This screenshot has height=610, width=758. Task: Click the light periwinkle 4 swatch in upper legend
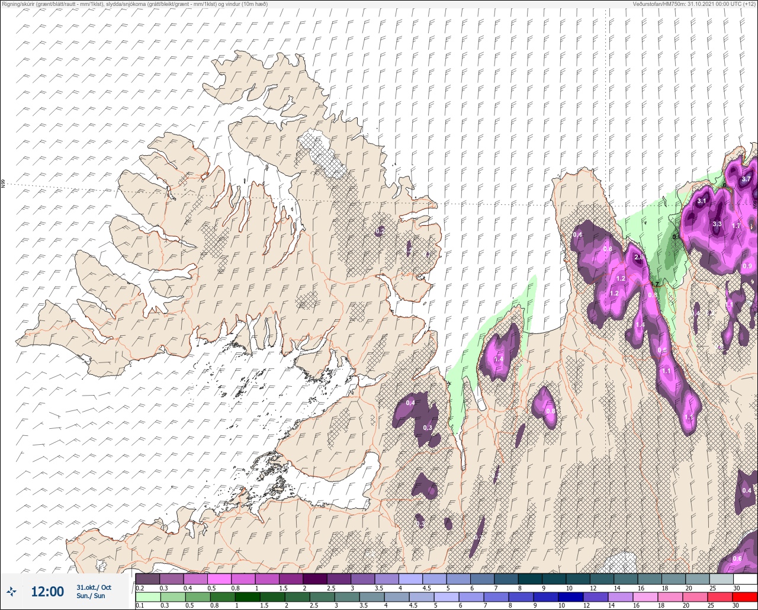pyautogui.click(x=410, y=579)
